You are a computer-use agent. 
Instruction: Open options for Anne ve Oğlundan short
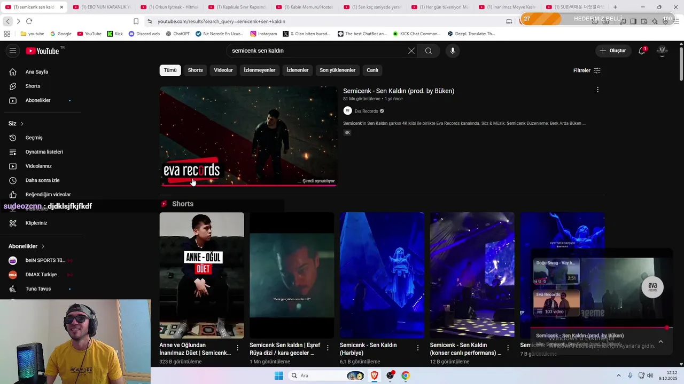(x=238, y=348)
